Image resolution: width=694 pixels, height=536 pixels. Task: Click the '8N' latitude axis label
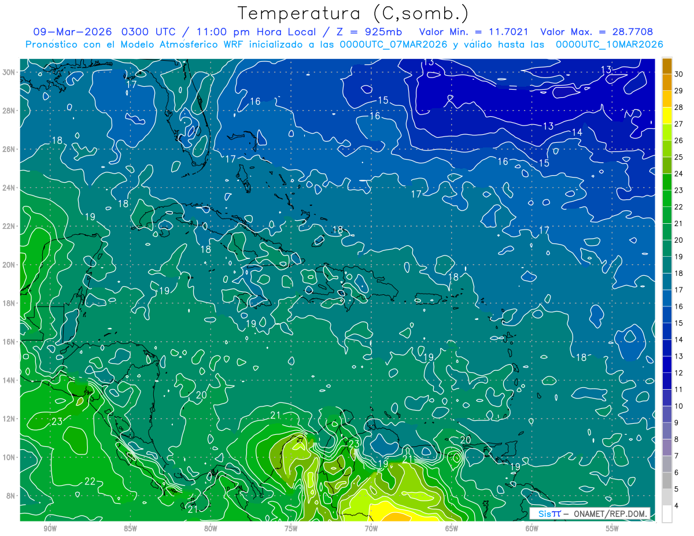tap(11, 496)
